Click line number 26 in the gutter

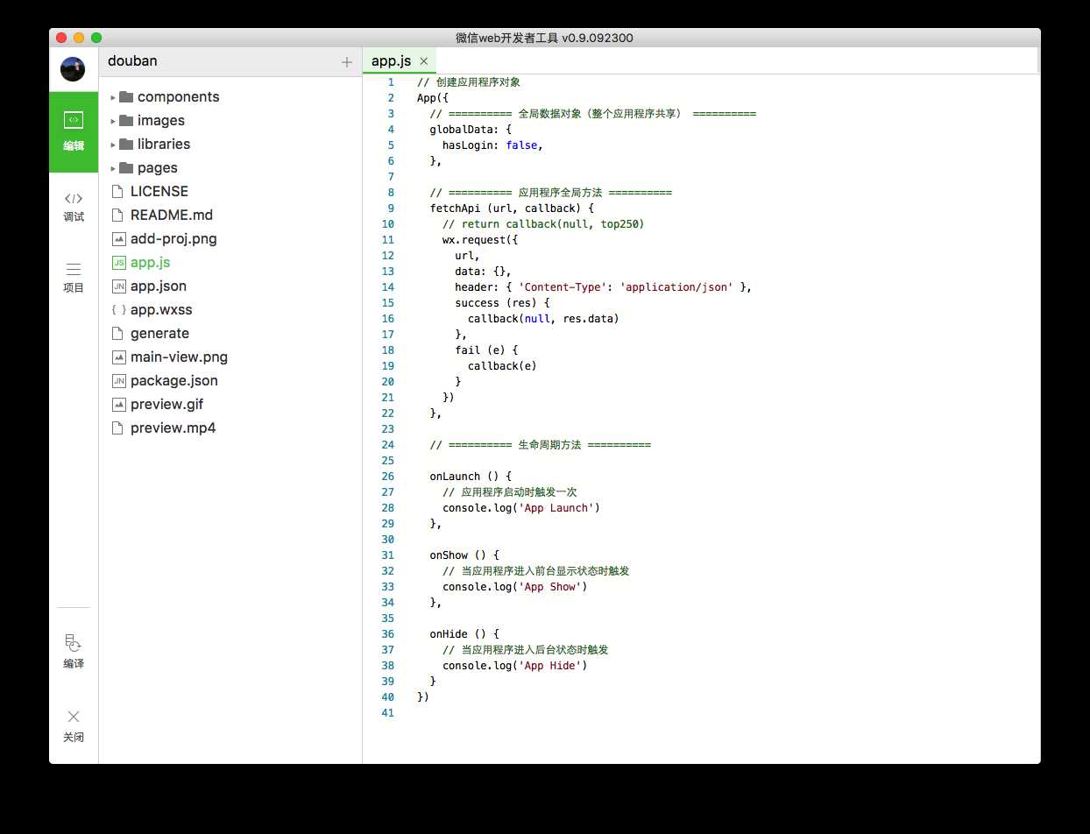(388, 477)
